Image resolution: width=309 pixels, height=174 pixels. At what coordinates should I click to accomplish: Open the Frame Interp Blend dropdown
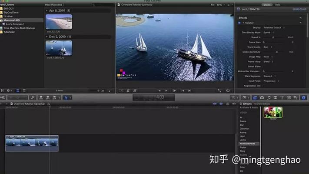point(268,61)
